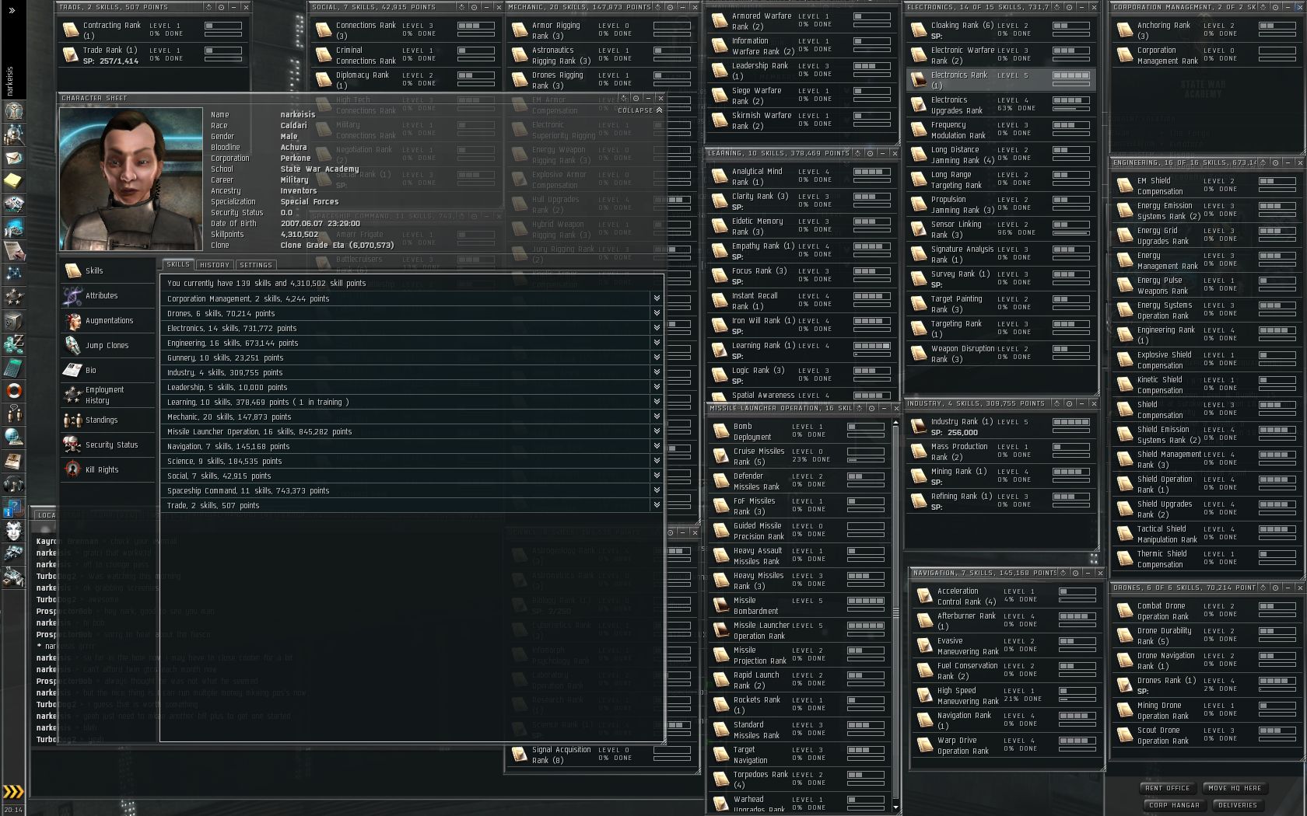
Task: Switch to the History tab
Action: pyautogui.click(x=215, y=265)
